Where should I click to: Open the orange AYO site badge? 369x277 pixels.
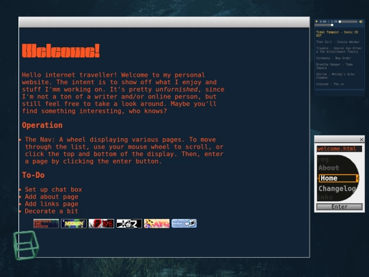point(156,224)
